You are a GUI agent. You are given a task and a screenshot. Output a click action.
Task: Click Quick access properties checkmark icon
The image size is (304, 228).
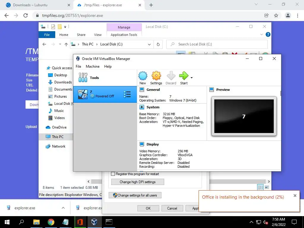coord(53,27)
